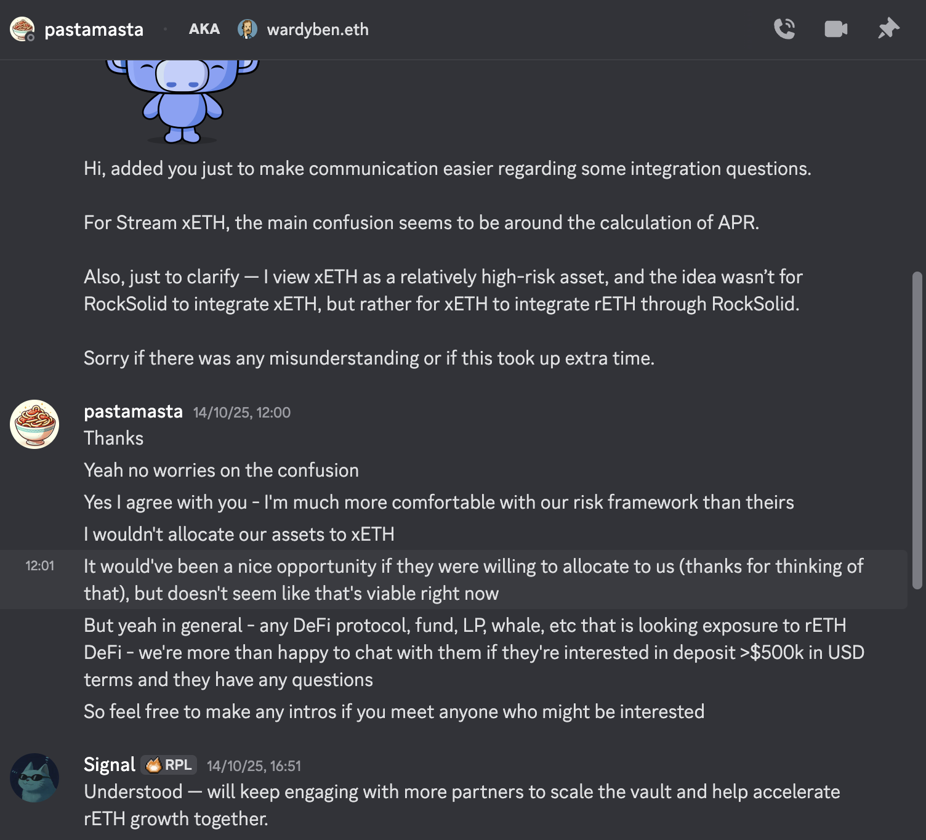Click the 14/10/25, 12:00 timestamp
The image size is (926, 840).
click(x=242, y=413)
